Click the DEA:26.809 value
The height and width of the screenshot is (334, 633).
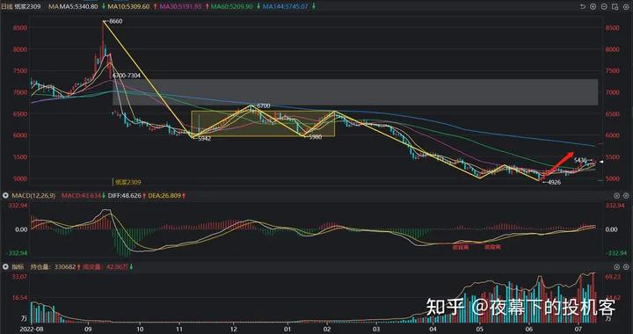point(164,196)
